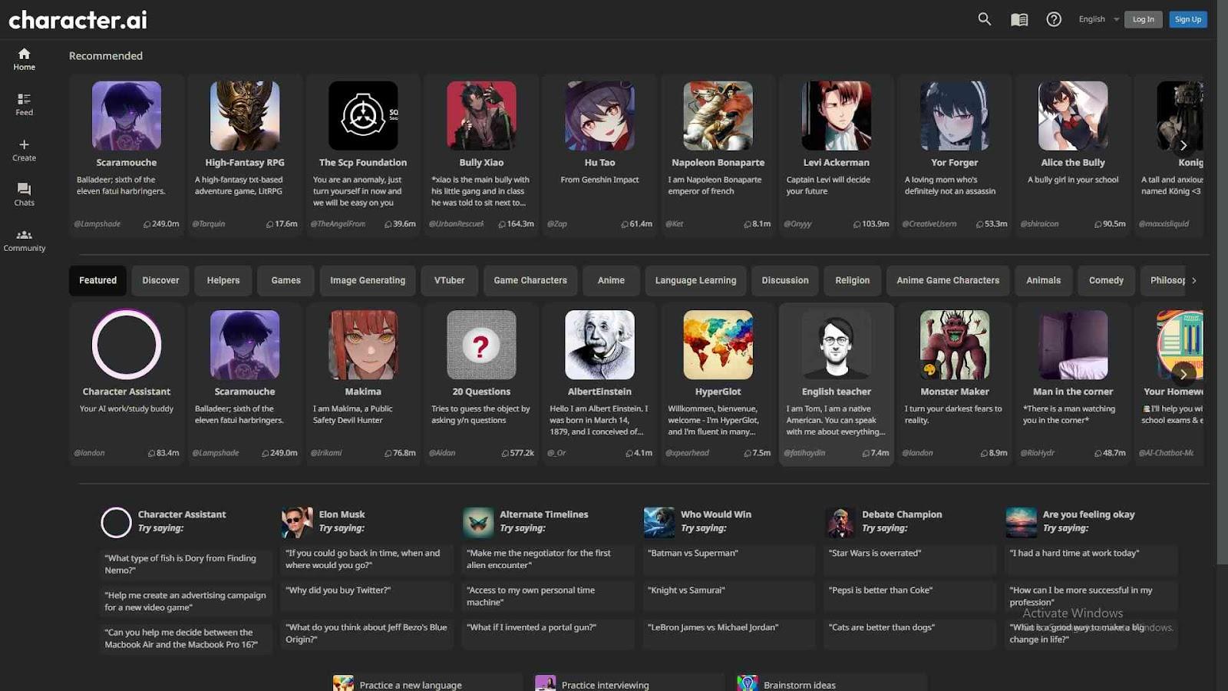Advance Featured characters row right arrow
This screenshot has width=1228, height=691.
click(x=1183, y=374)
